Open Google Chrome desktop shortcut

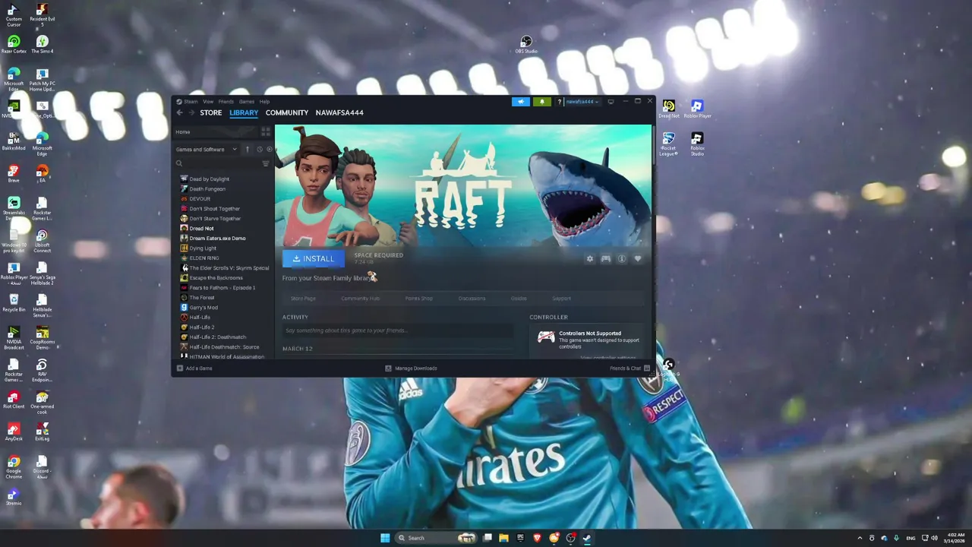pyautogui.click(x=14, y=466)
